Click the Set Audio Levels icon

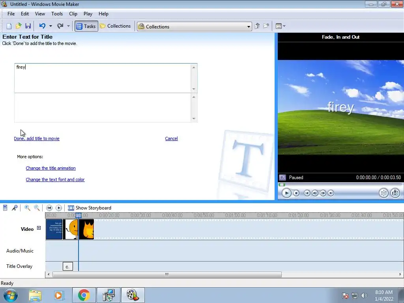(5, 208)
